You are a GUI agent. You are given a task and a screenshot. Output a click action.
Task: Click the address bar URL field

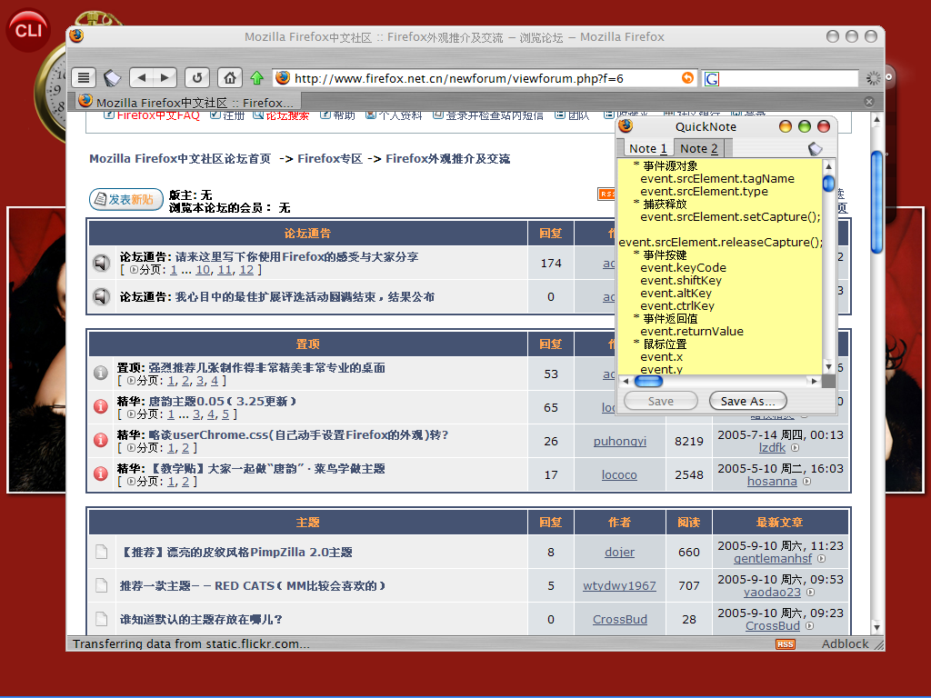click(486, 78)
